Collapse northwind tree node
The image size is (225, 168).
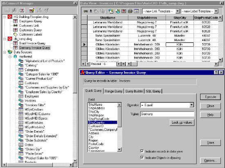pyautogui.click(x=10, y=57)
